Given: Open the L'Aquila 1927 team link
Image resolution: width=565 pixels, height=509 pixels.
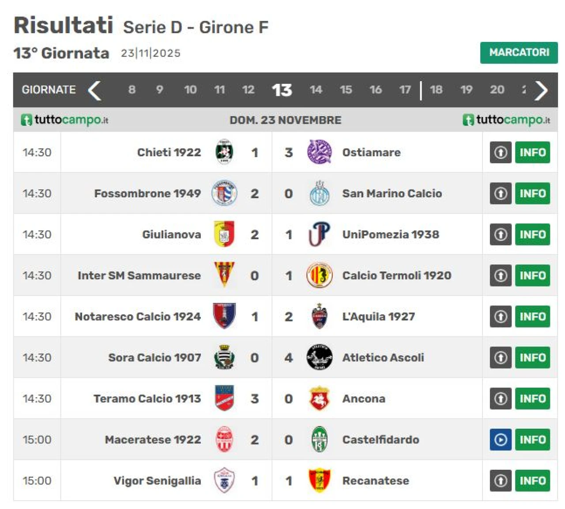Looking at the screenshot, I should [378, 317].
